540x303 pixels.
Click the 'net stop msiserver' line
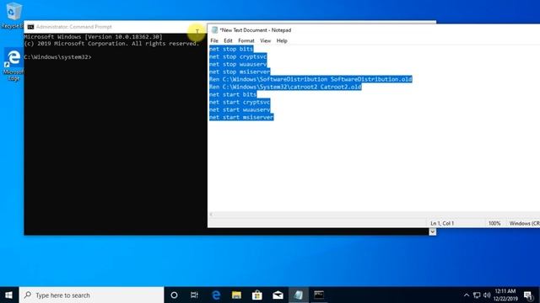pyautogui.click(x=240, y=72)
